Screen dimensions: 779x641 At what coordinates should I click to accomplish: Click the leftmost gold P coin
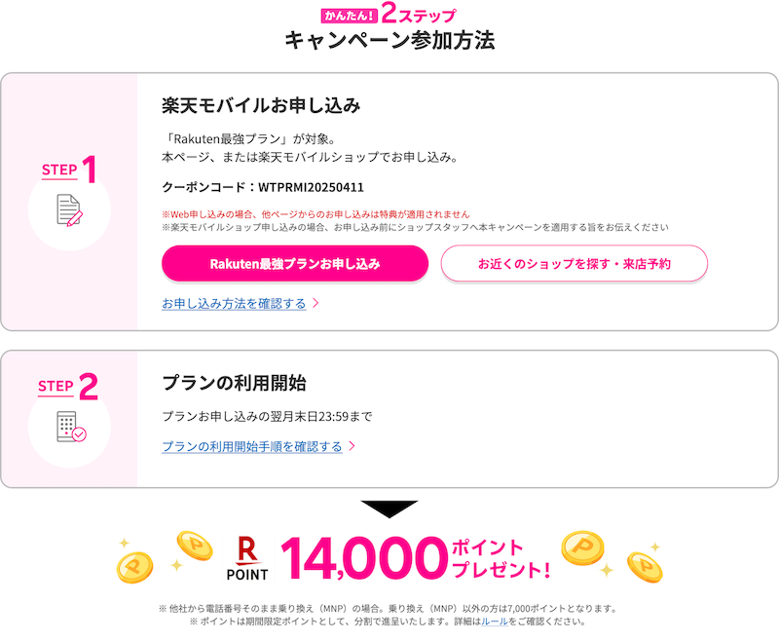(134, 568)
